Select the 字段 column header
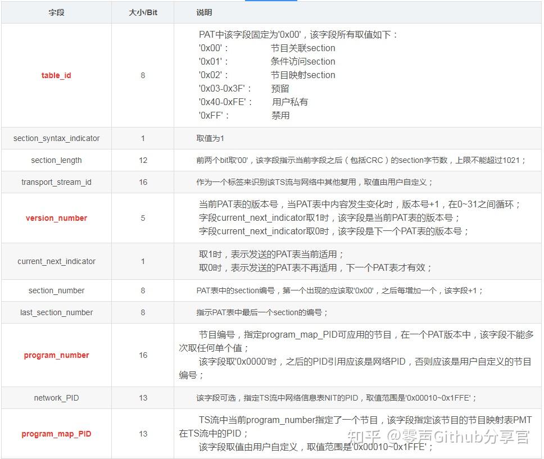Viewport: 544px width, 459px height. tap(56, 12)
